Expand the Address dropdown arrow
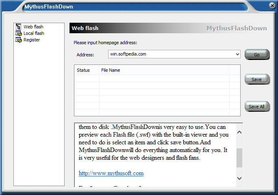The width and height of the screenshot is (278, 195). tap(237, 54)
